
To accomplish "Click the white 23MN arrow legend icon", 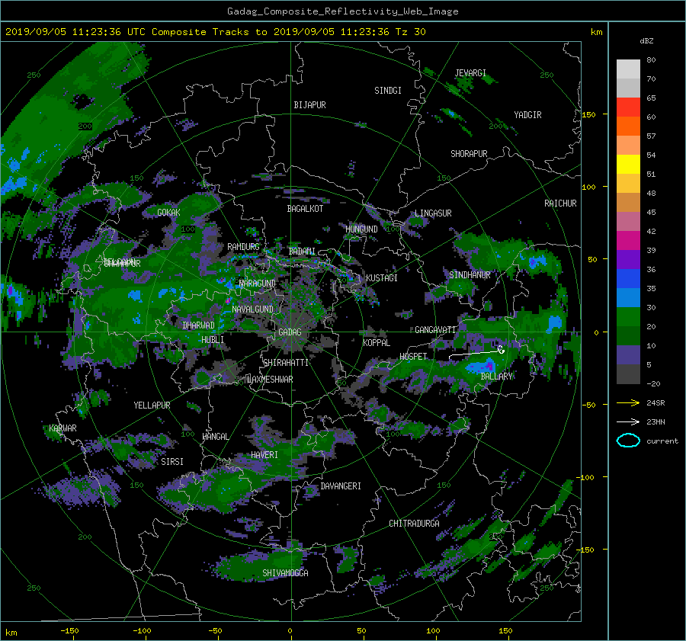I will (628, 421).
